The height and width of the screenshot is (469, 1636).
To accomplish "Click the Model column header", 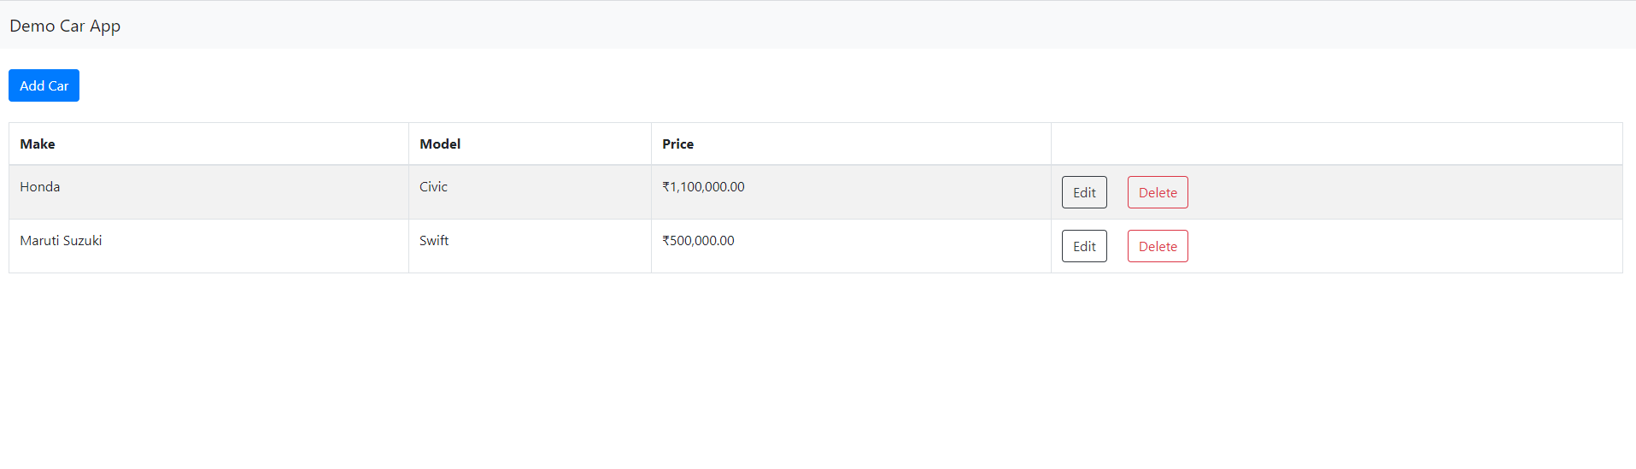I will point(440,144).
